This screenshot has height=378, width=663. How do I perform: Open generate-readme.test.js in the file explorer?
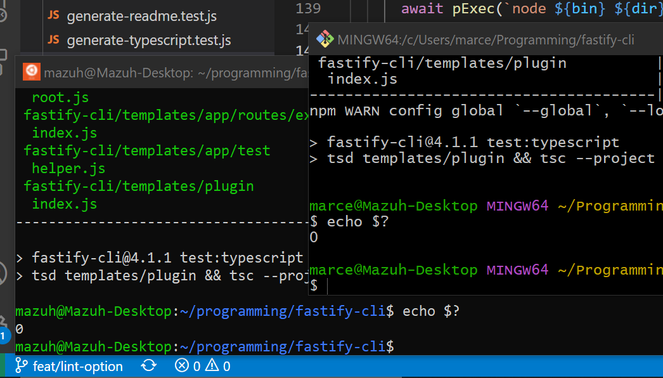point(141,16)
